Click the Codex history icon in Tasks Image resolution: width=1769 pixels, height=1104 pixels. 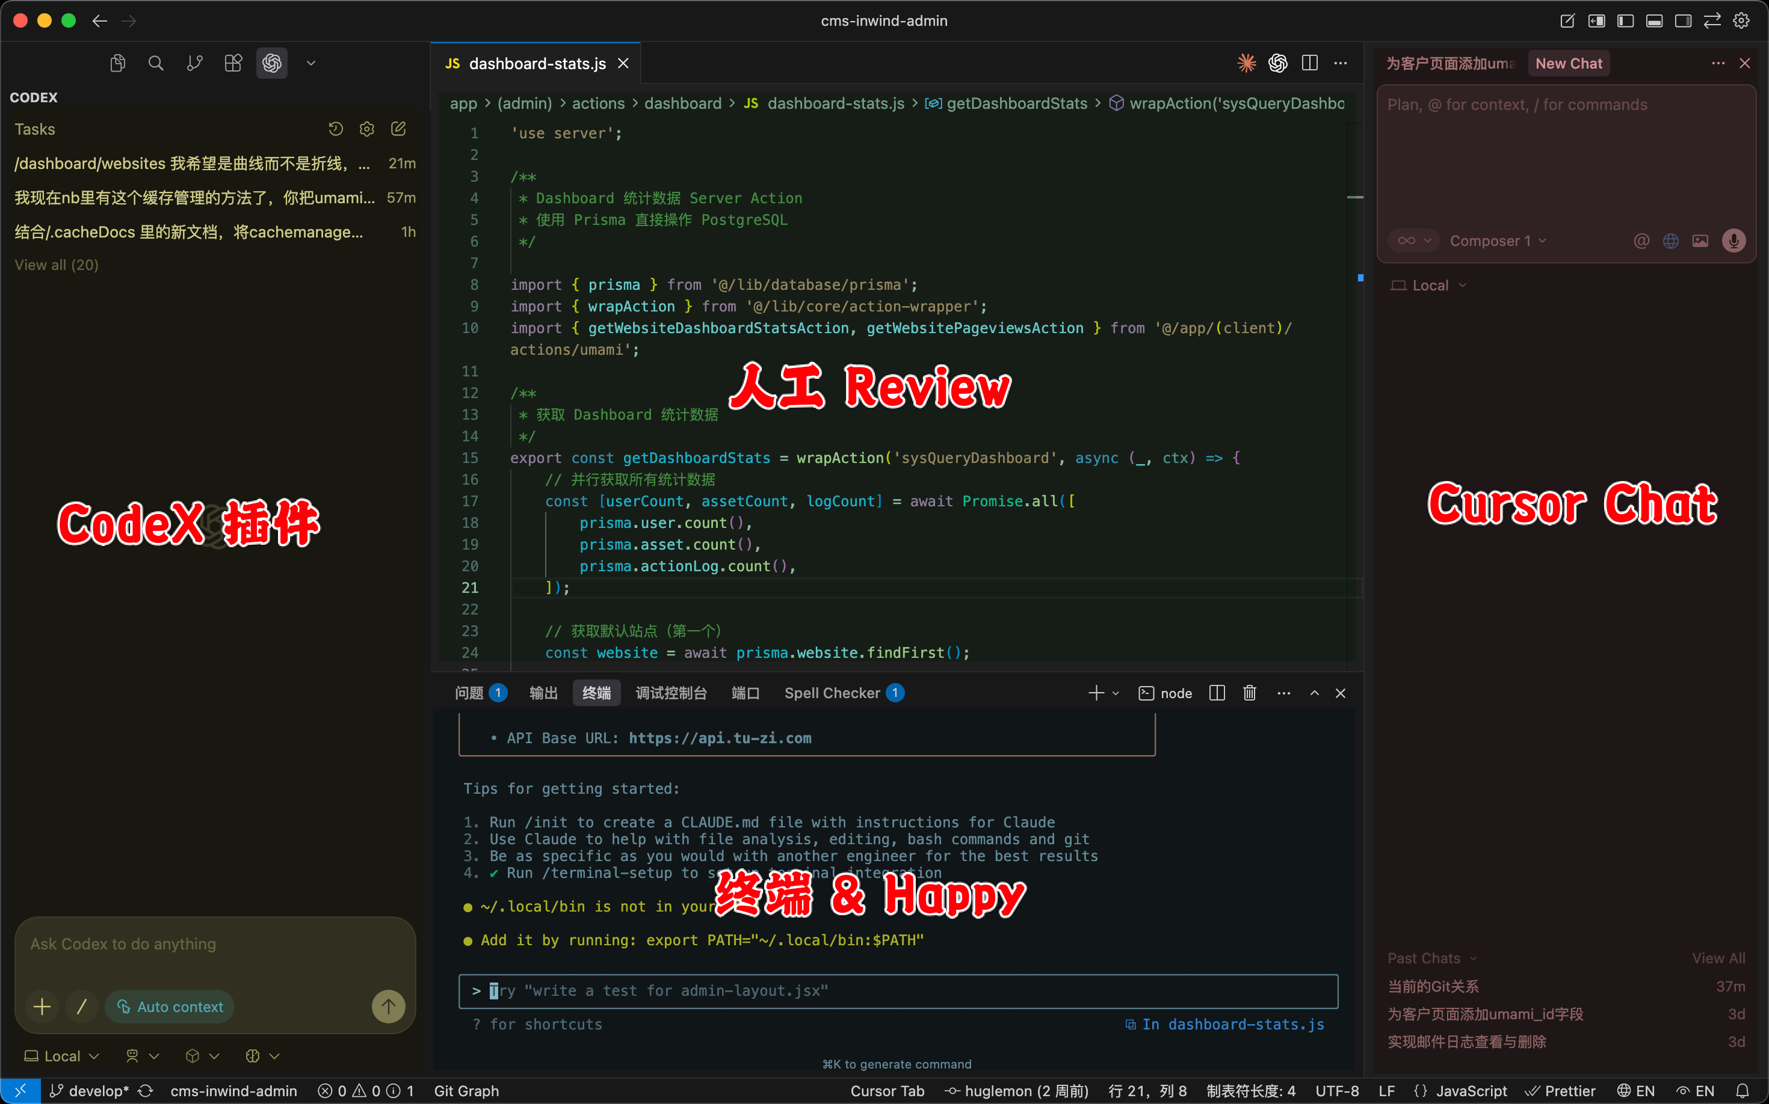[335, 129]
